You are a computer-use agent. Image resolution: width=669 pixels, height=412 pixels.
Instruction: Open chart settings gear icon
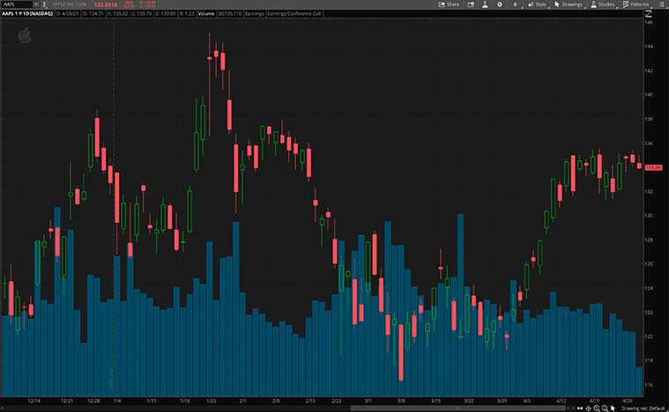click(x=499, y=4)
